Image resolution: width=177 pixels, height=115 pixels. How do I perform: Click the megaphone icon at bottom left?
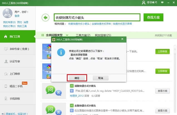coord(3,114)
